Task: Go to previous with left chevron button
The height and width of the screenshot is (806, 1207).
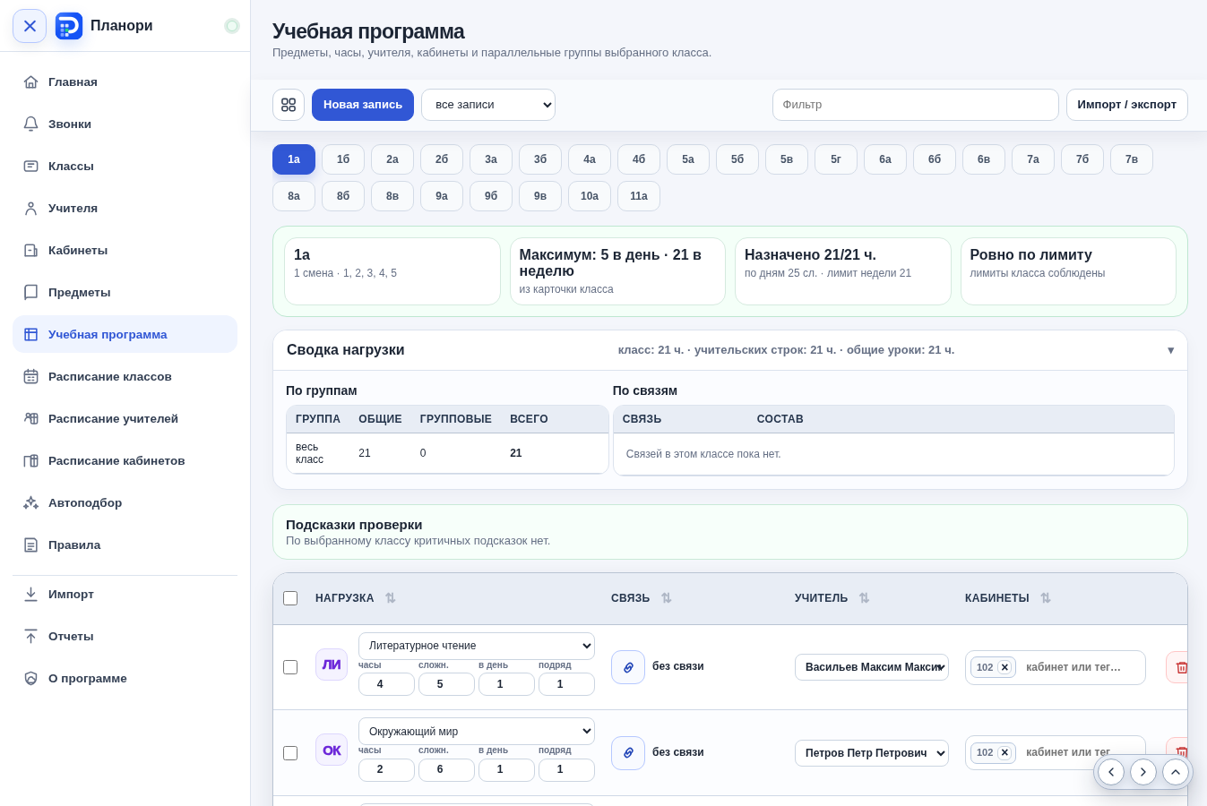Action: (x=1111, y=772)
